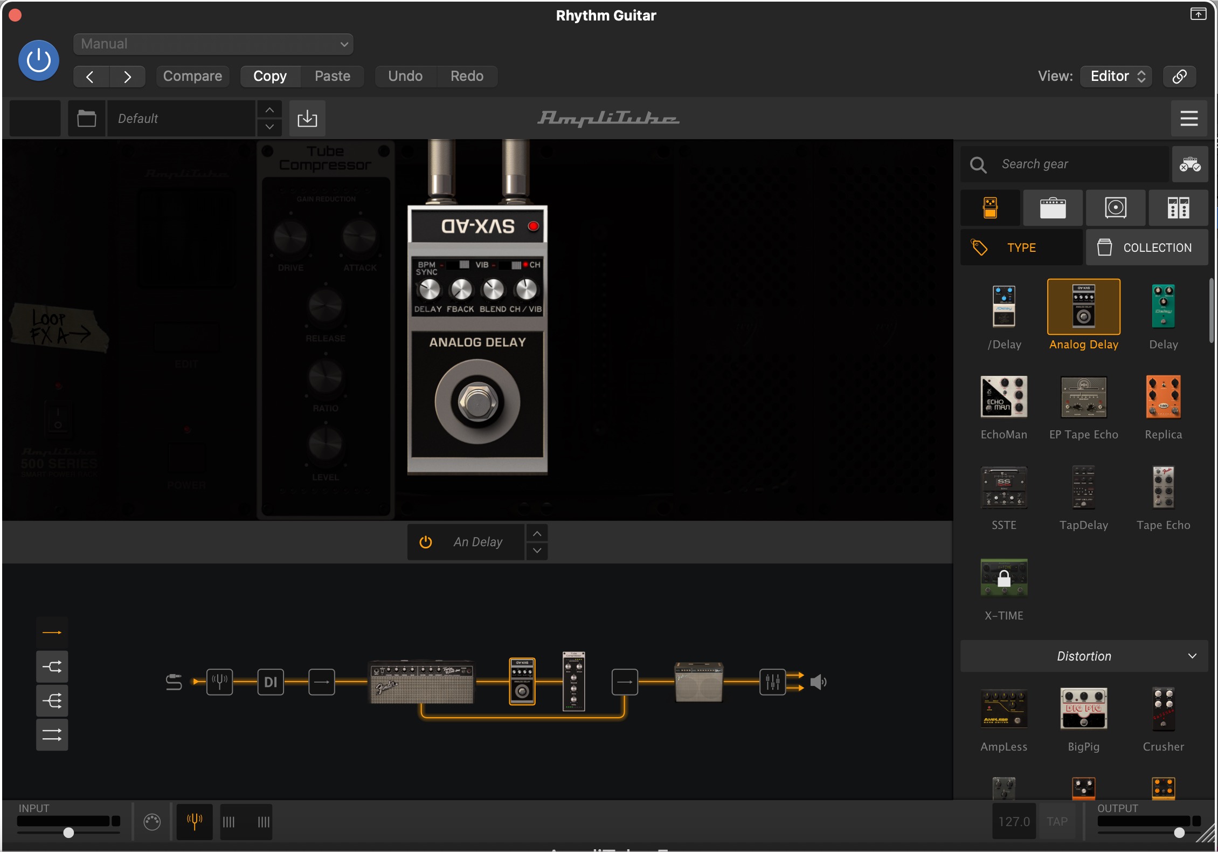
Task: Go to next preset arrow
Action: [x=127, y=77]
